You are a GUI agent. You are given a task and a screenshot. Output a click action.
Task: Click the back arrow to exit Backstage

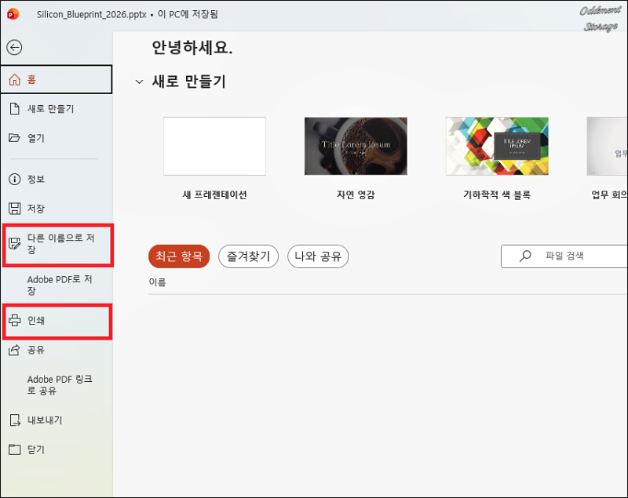(14, 48)
